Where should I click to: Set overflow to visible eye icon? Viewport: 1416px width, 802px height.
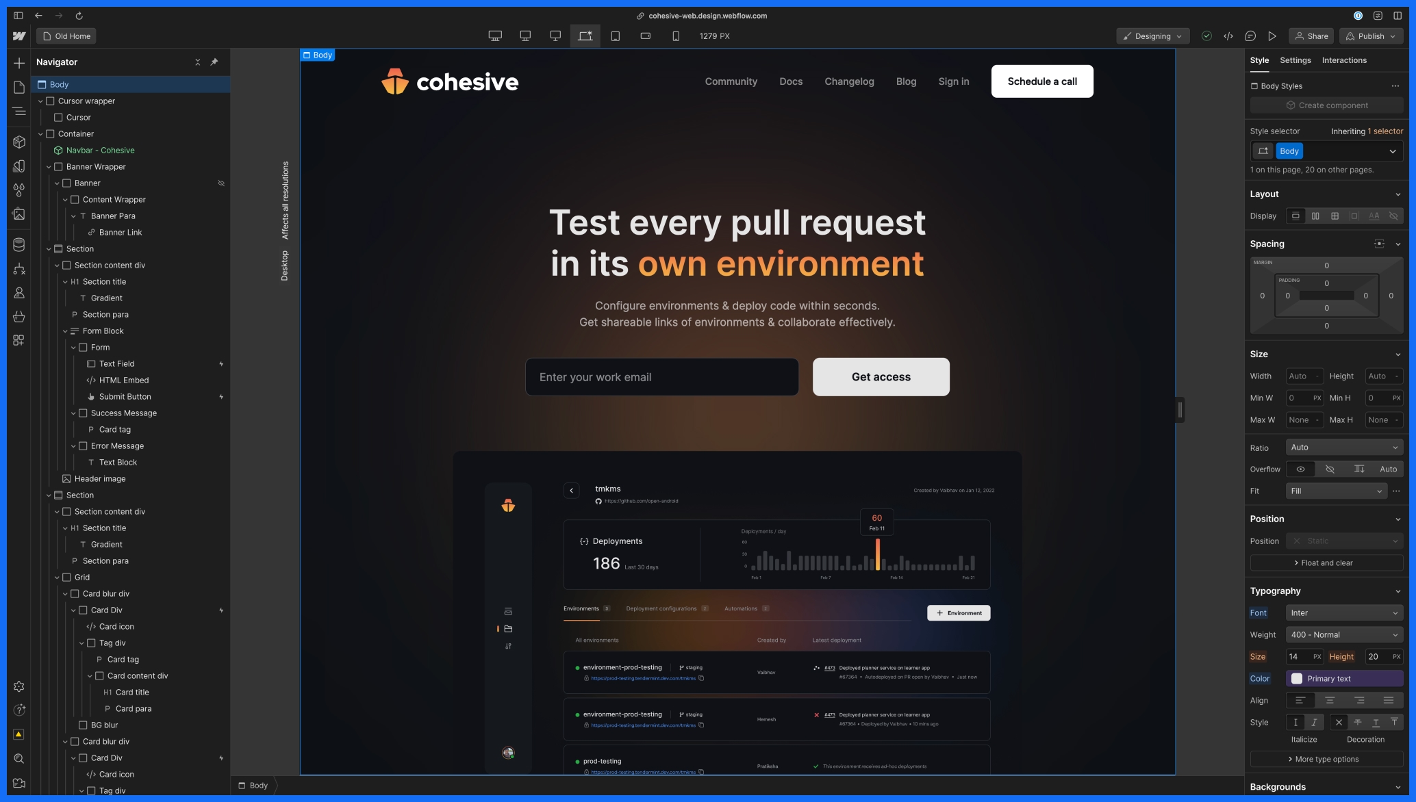coord(1300,469)
